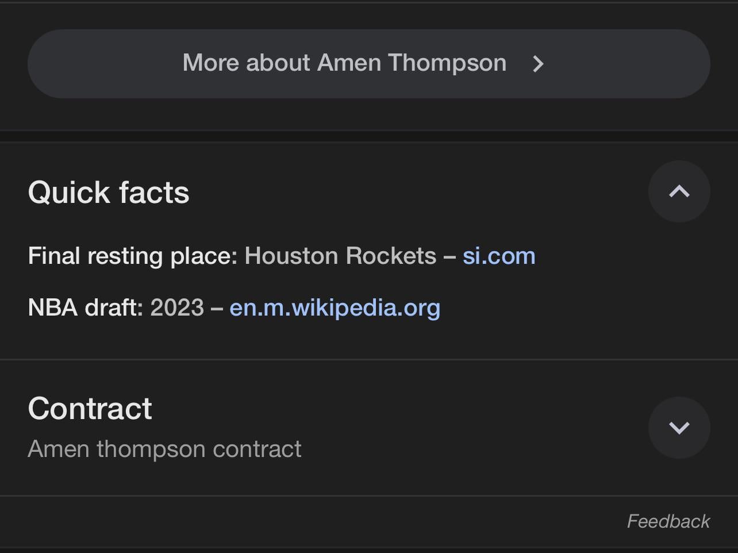The height and width of the screenshot is (553, 738).
Task: Collapse the Quick facts section
Action: click(679, 191)
